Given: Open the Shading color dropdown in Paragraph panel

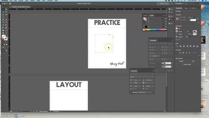Looking at the screenshot, I should click(172, 63).
